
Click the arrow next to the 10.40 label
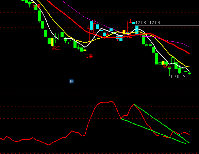182,76
